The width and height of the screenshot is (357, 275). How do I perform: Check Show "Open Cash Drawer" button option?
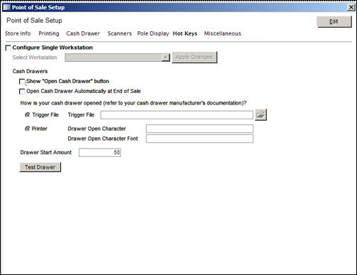pos(22,82)
